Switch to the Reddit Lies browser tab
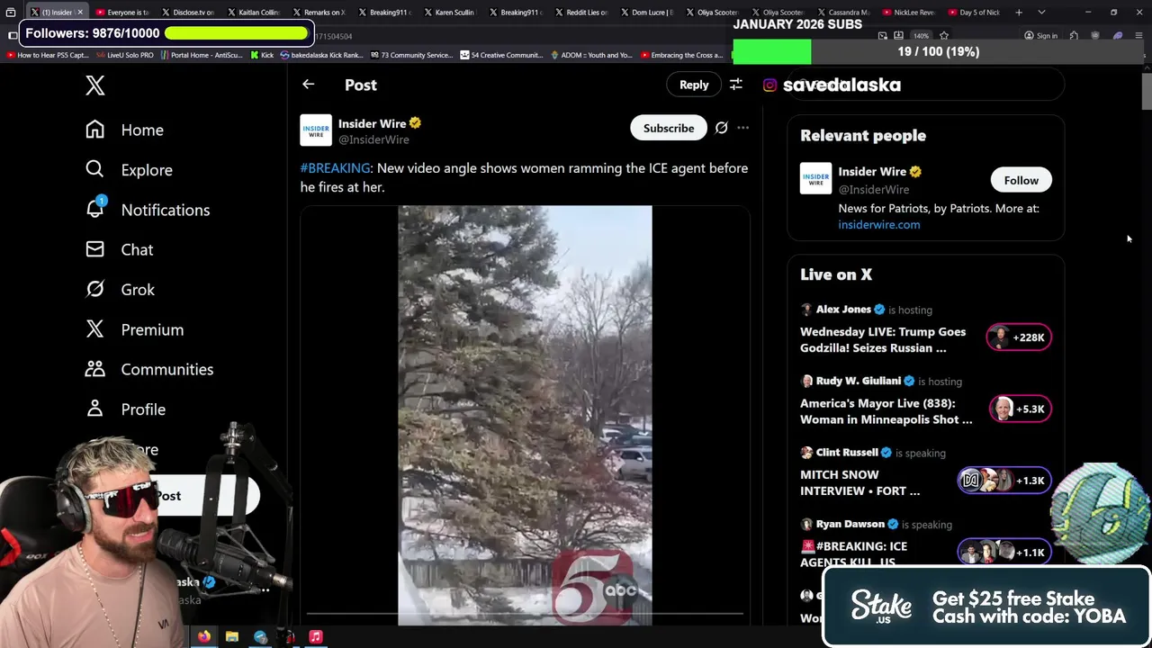The image size is (1152, 648). point(580,13)
